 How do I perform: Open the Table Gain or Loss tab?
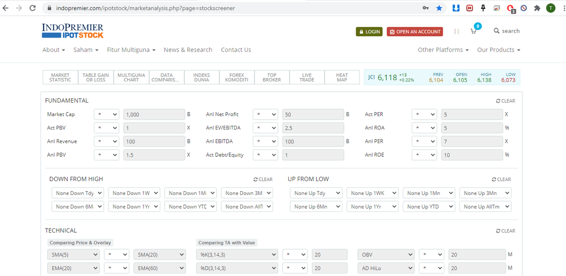(96, 78)
